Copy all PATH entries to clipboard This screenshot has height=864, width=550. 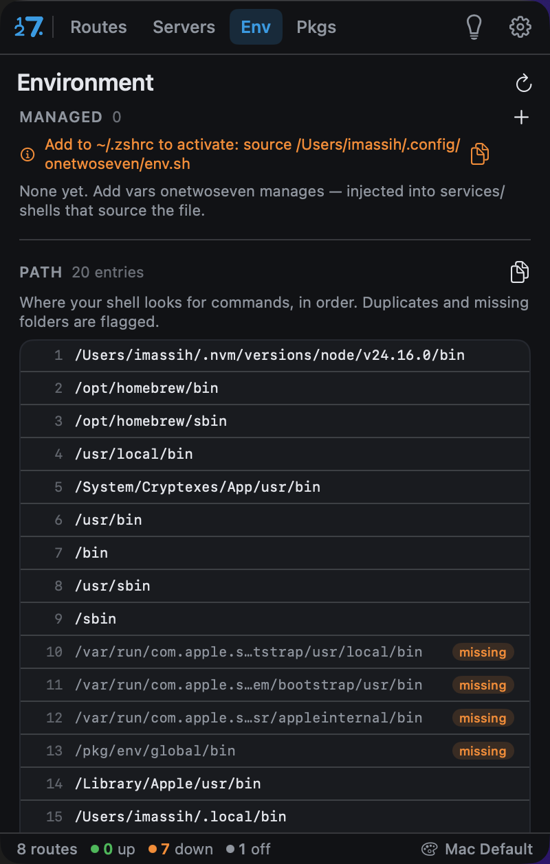coord(520,272)
